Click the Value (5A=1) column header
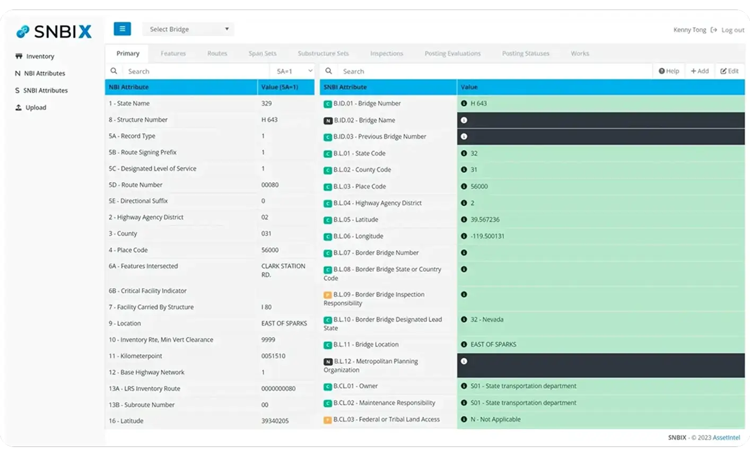The height and width of the screenshot is (456, 750). 286,87
